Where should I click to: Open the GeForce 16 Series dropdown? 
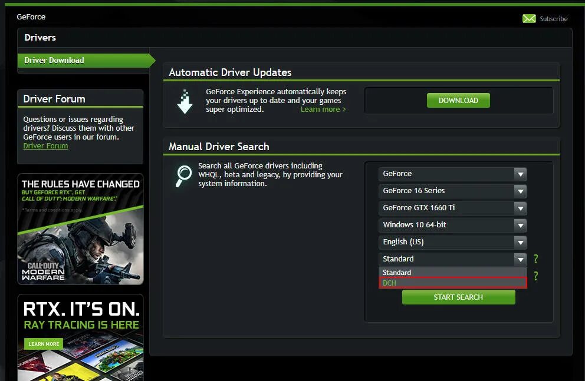[452, 191]
